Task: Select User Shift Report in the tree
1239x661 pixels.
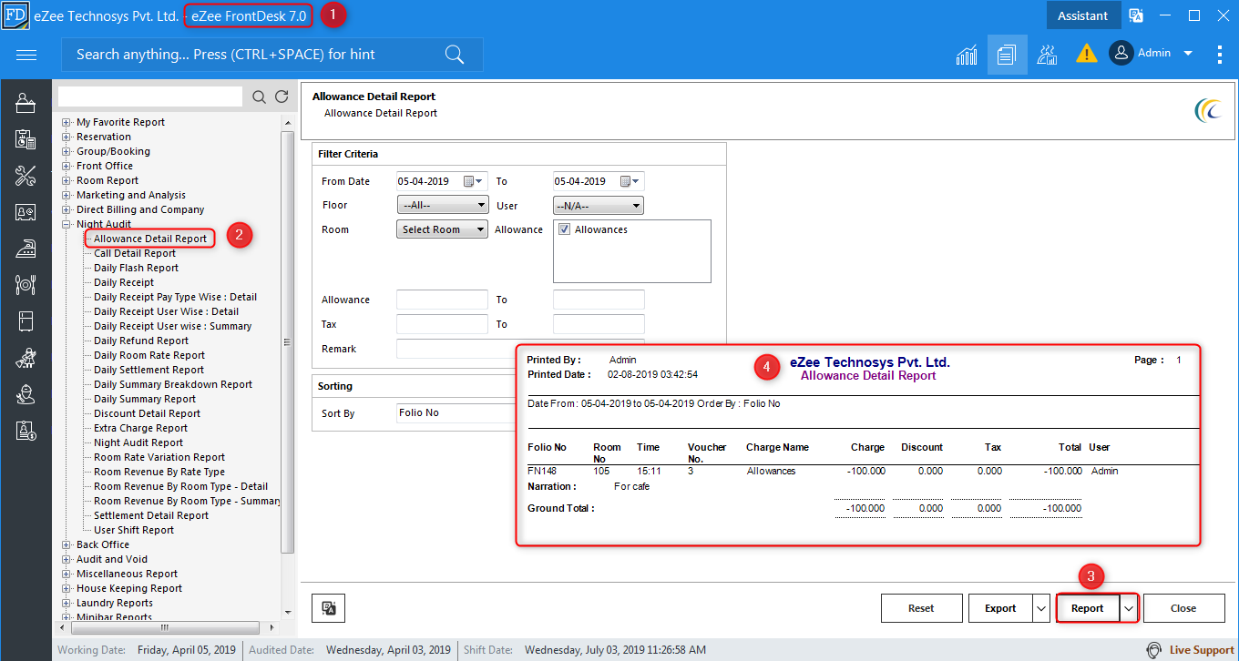Action: coord(134,530)
